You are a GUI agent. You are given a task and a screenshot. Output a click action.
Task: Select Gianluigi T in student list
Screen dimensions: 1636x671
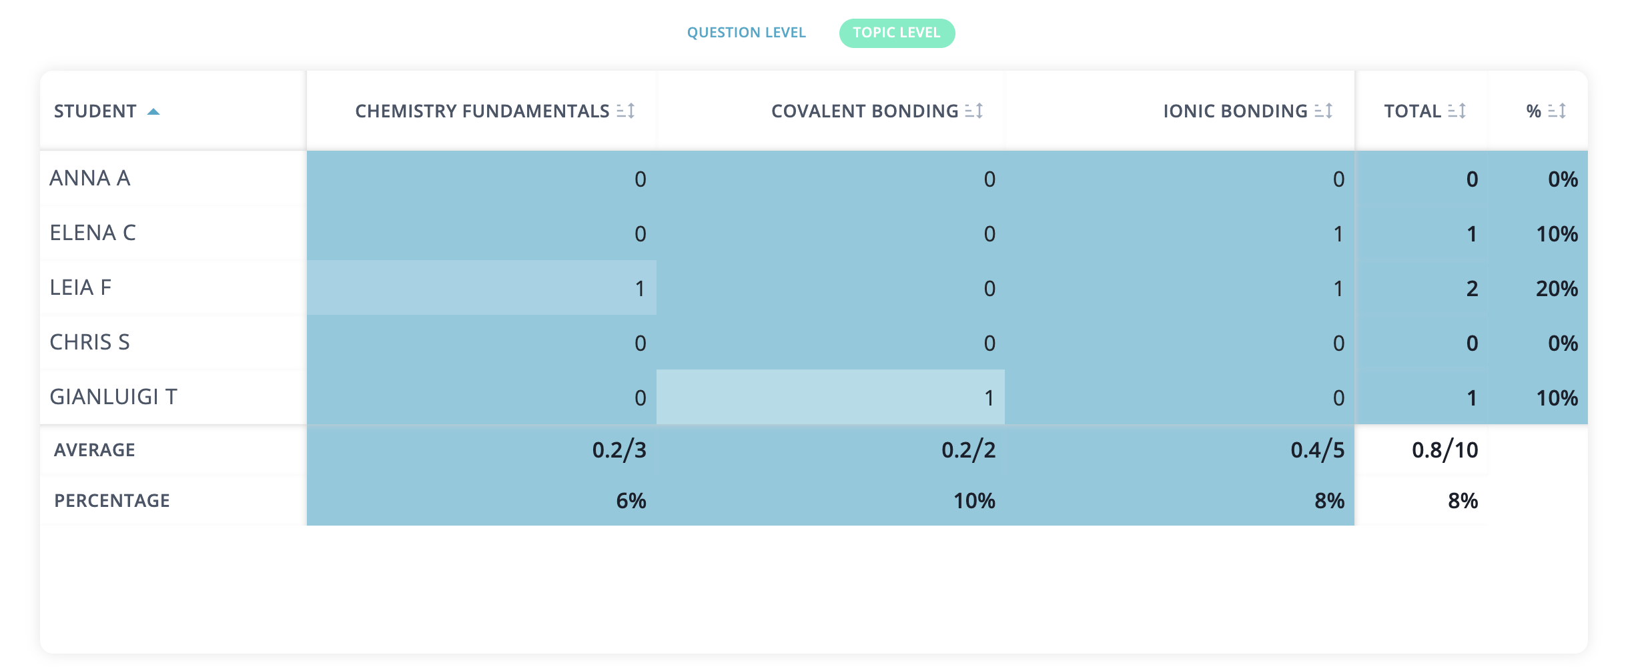113,397
